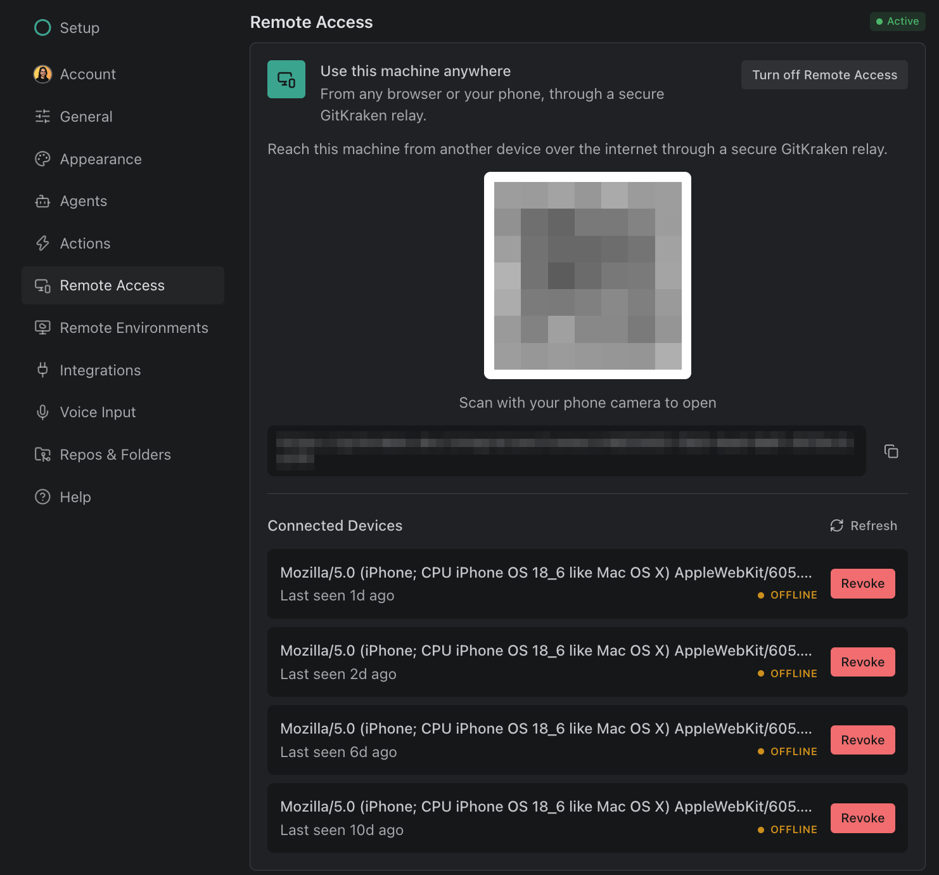Select Actions in the sidebar

tap(123, 243)
